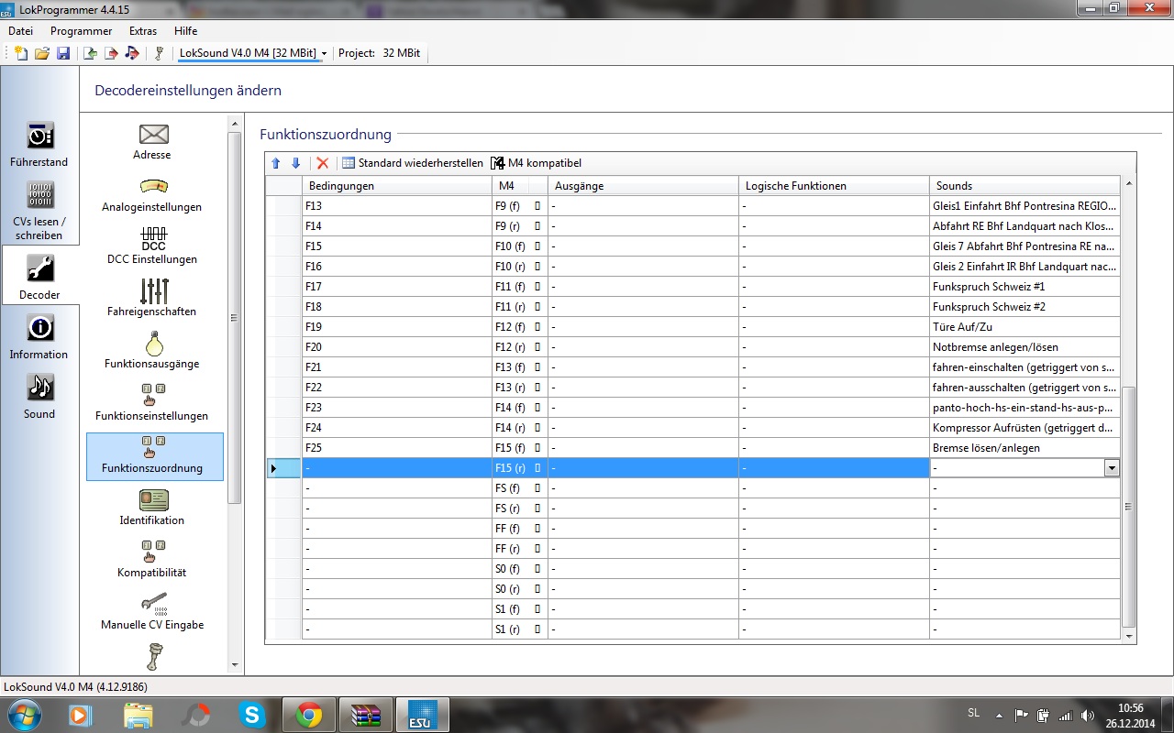This screenshot has height=733, width=1174.
Task: Open Skype from taskbar
Action: click(x=252, y=714)
